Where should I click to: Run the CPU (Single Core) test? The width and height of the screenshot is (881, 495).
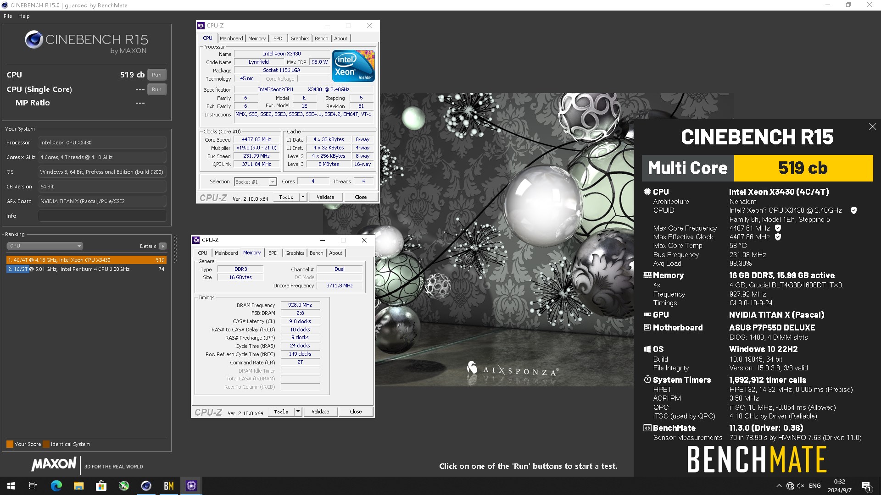click(x=156, y=89)
